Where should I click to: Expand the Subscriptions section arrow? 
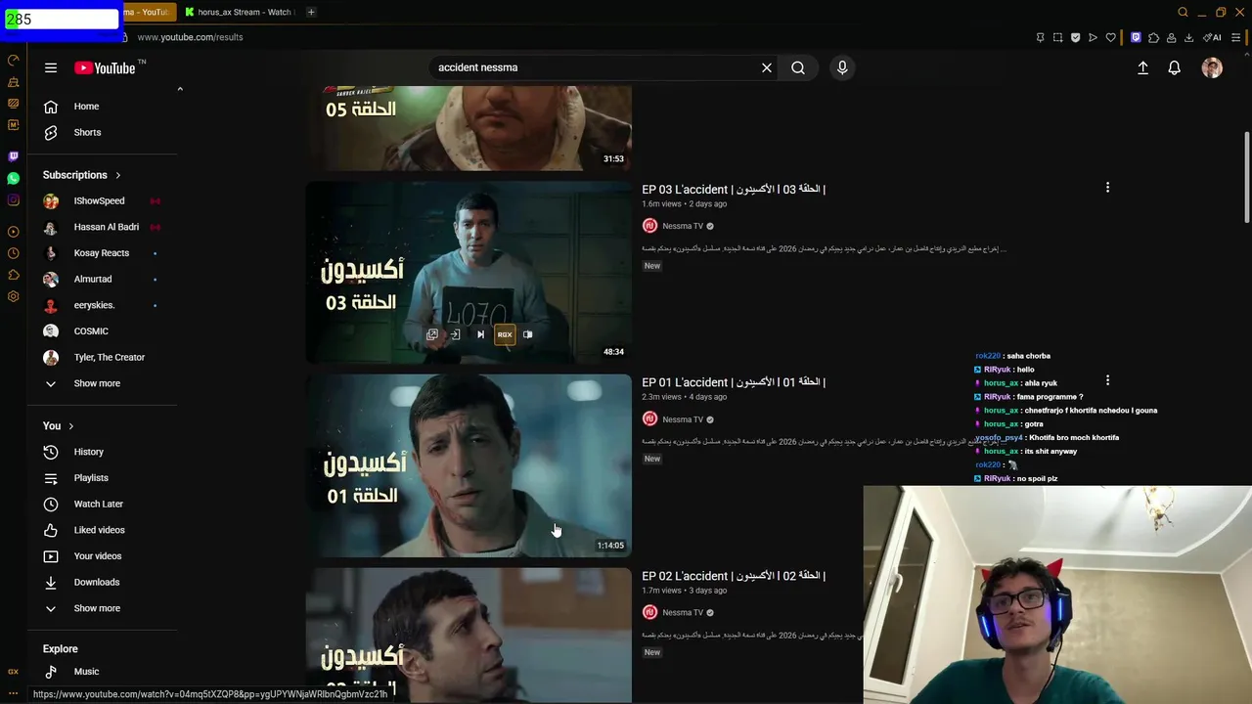click(x=118, y=175)
